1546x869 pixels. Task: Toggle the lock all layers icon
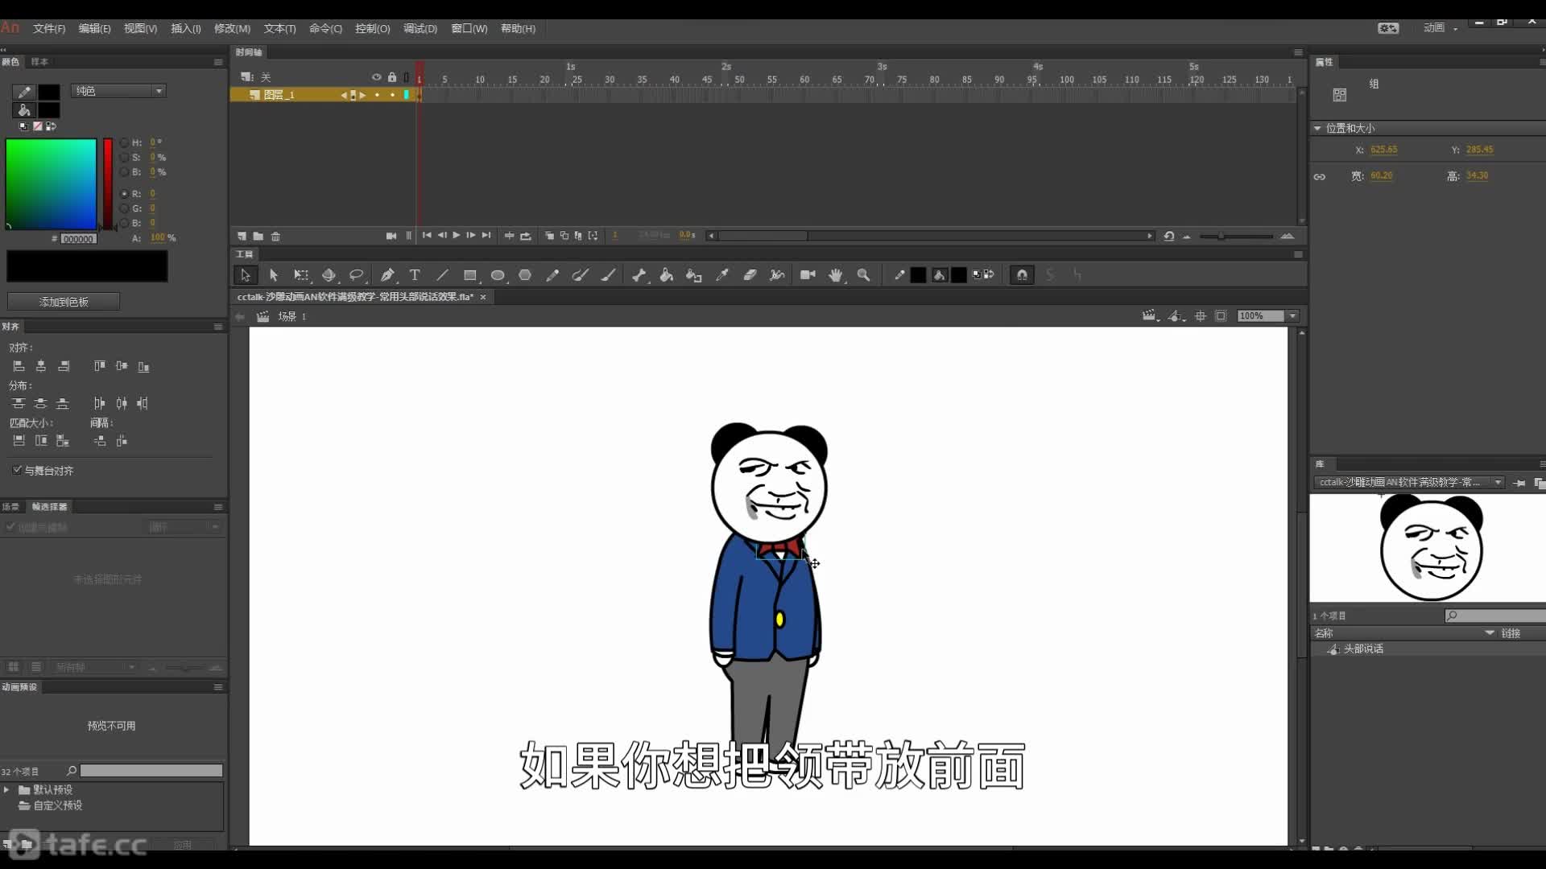392,77
